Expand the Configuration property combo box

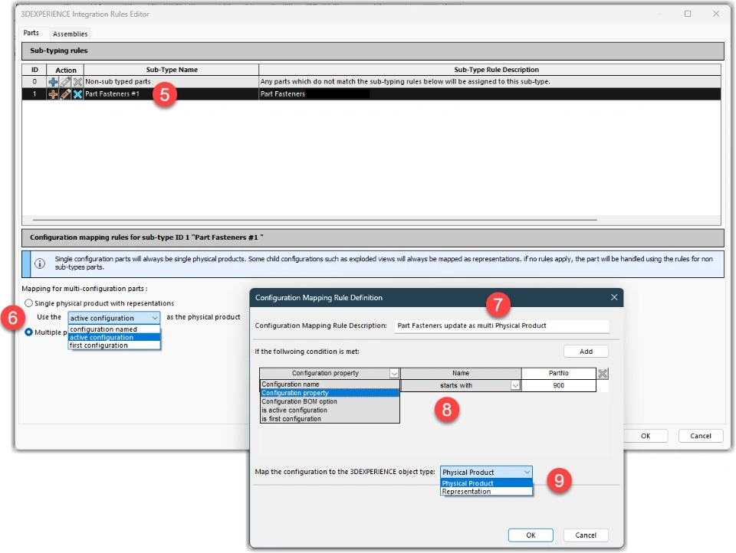(x=394, y=373)
